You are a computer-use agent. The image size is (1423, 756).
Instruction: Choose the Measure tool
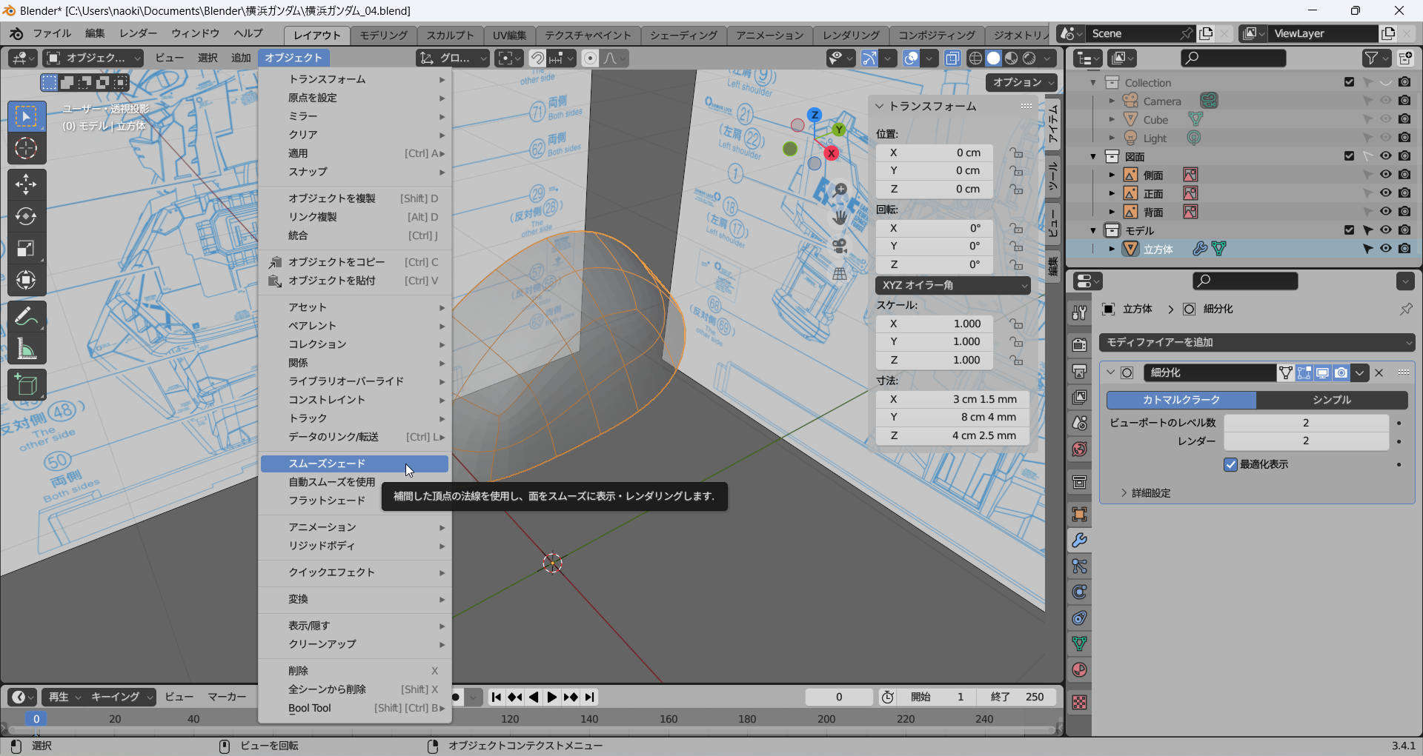(26, 349)
